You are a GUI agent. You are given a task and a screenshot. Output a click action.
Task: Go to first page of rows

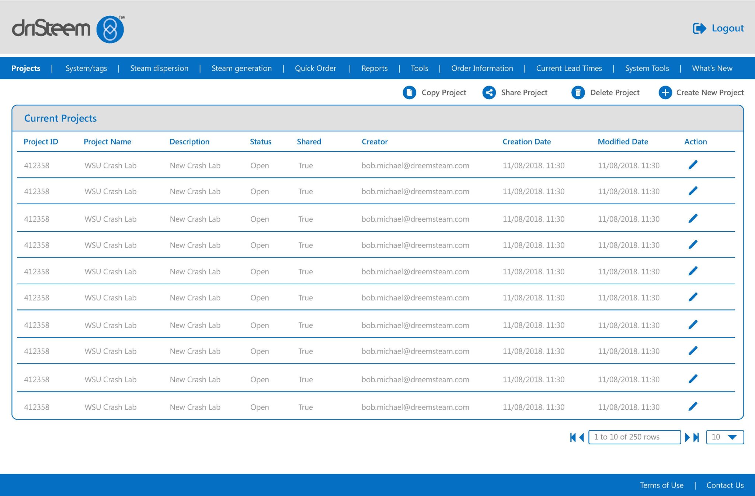[x=573, y=437]
